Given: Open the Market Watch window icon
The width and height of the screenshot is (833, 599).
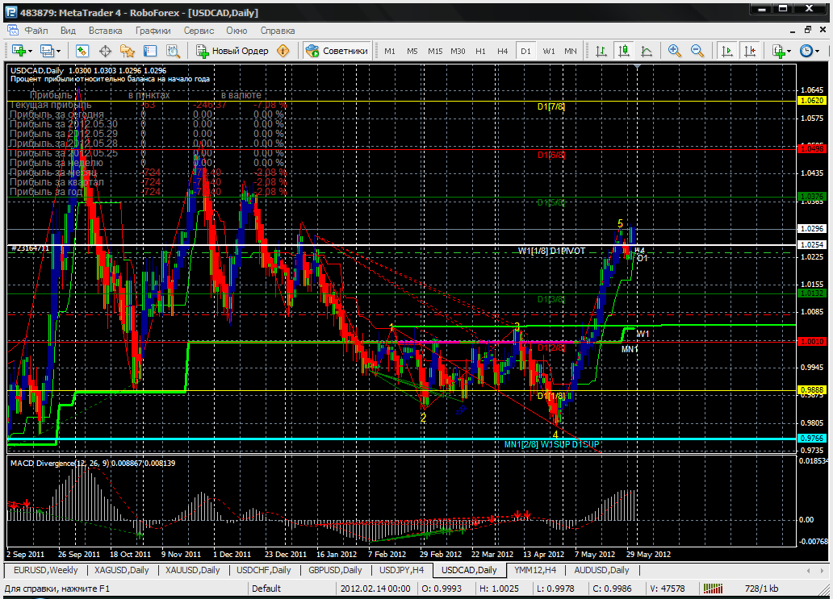Looking at the screenshot, I should 82,51.
